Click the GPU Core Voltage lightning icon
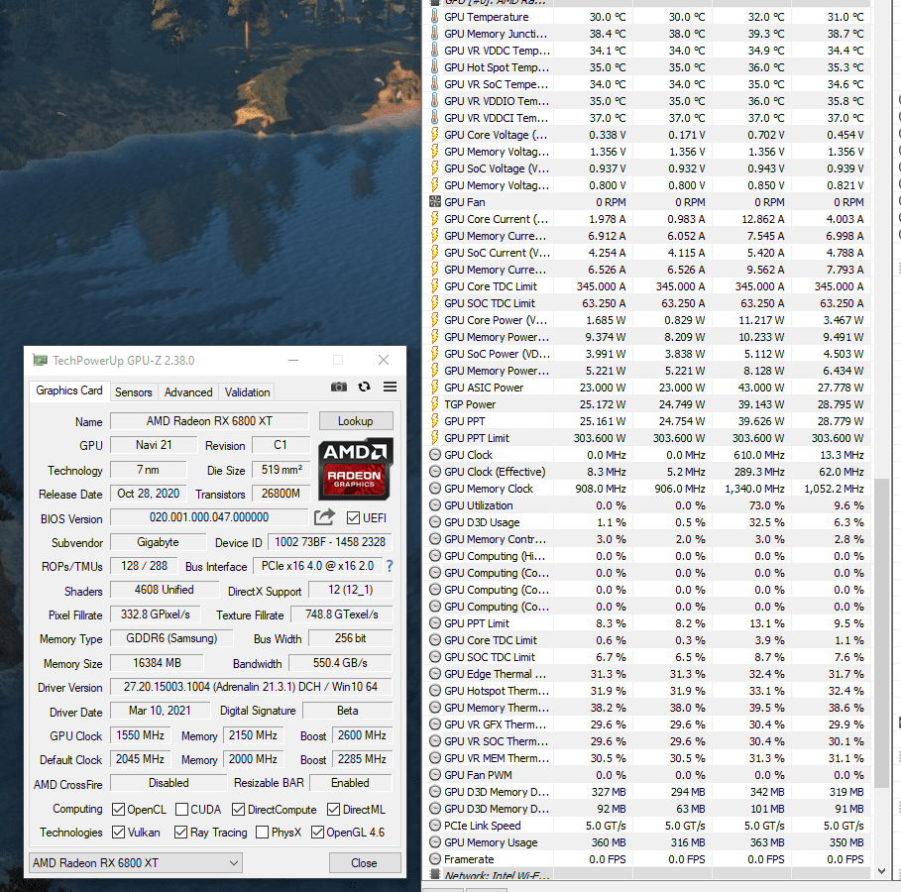 (435, 135)
